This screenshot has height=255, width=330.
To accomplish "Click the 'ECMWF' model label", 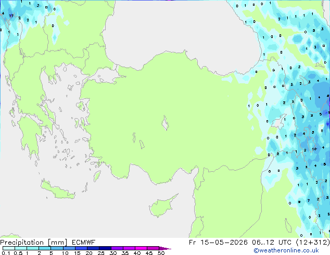I will click(84, 243).
